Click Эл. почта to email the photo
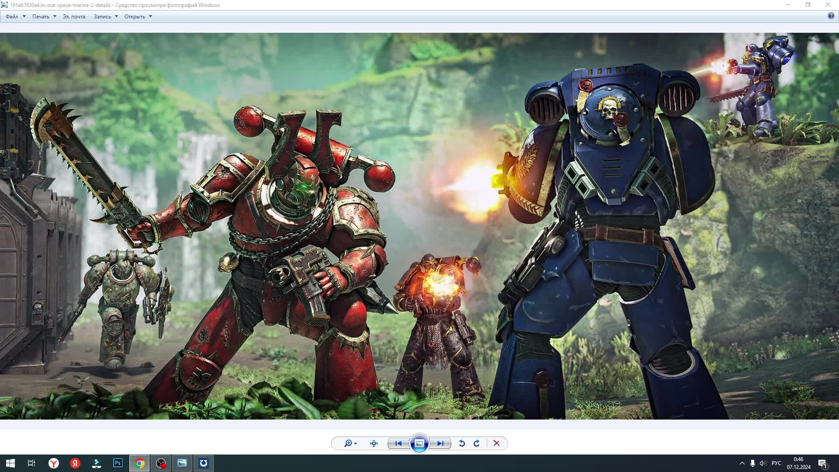Image resolution: width=839 pixels, height=472 pixels. tap(73, 16)
